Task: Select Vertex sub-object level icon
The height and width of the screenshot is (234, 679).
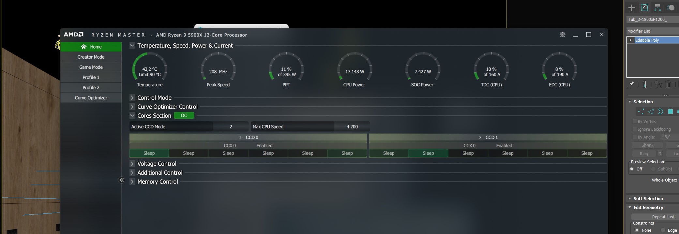Action: pyautogui.click(x=641, y=112)
